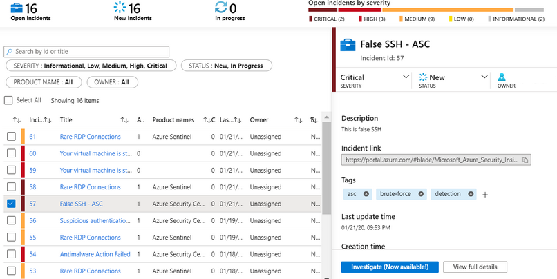Remove the brute-force tag

(x=421, y=194)
